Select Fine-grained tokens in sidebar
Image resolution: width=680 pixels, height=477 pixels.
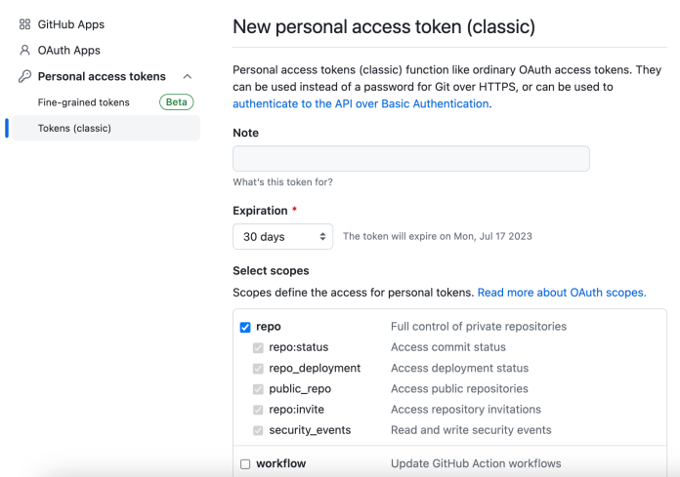(83, 102)
